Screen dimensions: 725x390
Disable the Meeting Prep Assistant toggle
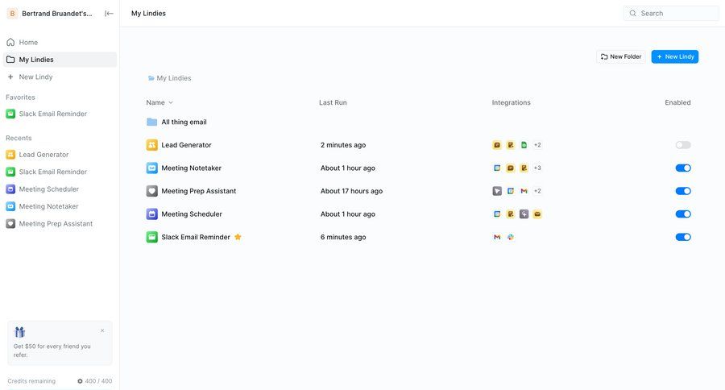(x=683, y=191)
